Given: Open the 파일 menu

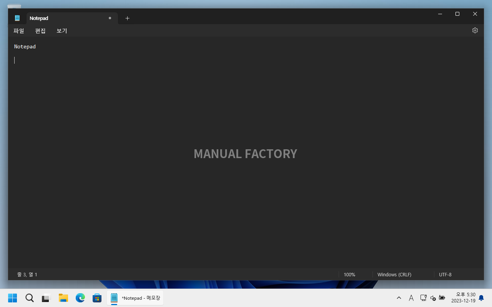Looking at the screenshot, I should point(19,31).
